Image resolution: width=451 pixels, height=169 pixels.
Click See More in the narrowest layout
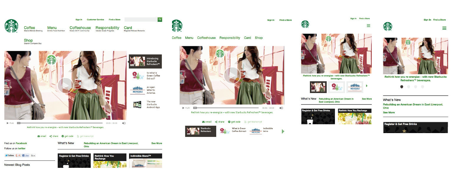pos(389,112)
